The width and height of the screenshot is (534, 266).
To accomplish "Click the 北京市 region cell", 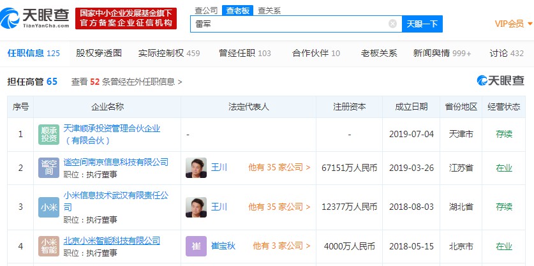I will coord(461,246).
